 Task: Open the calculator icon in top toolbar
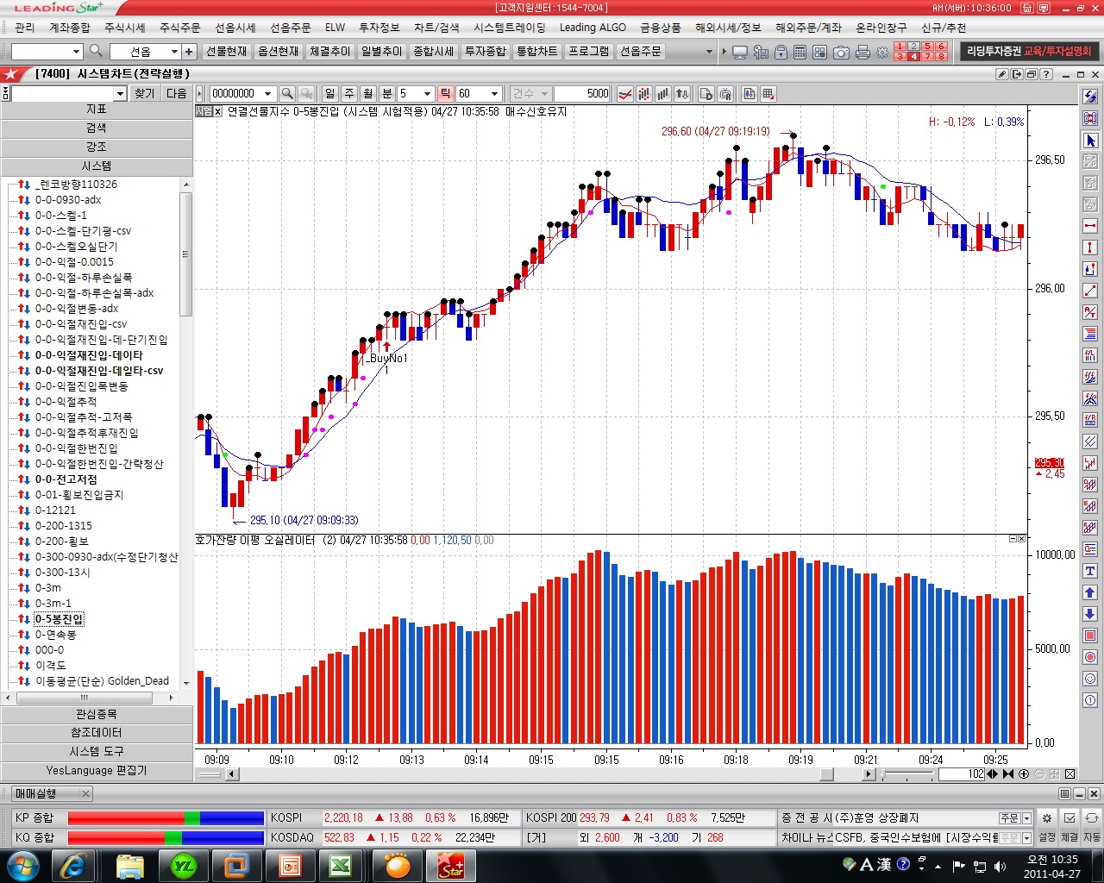click(800, 52)
